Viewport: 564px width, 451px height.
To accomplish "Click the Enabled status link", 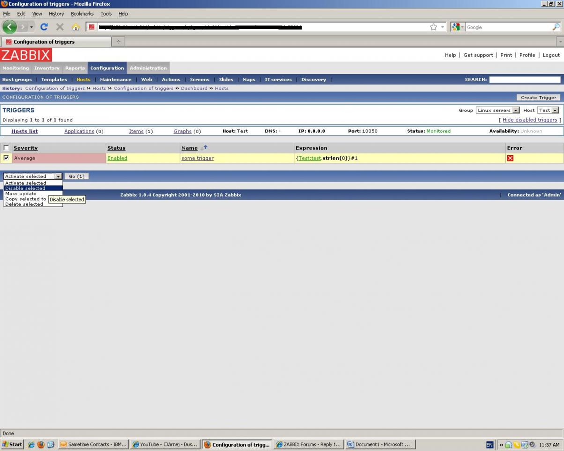I will 117,158.
